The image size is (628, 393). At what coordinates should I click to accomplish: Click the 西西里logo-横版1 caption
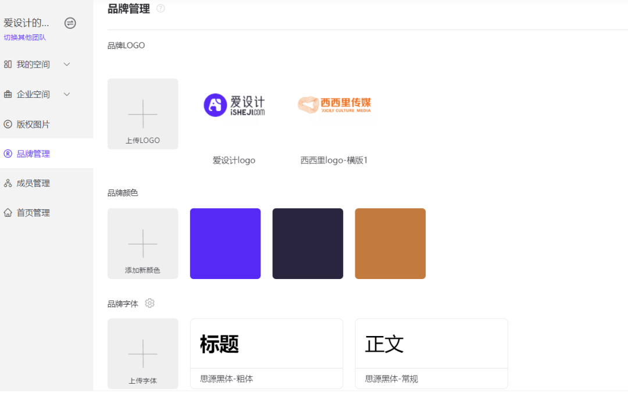click(334, 160)
